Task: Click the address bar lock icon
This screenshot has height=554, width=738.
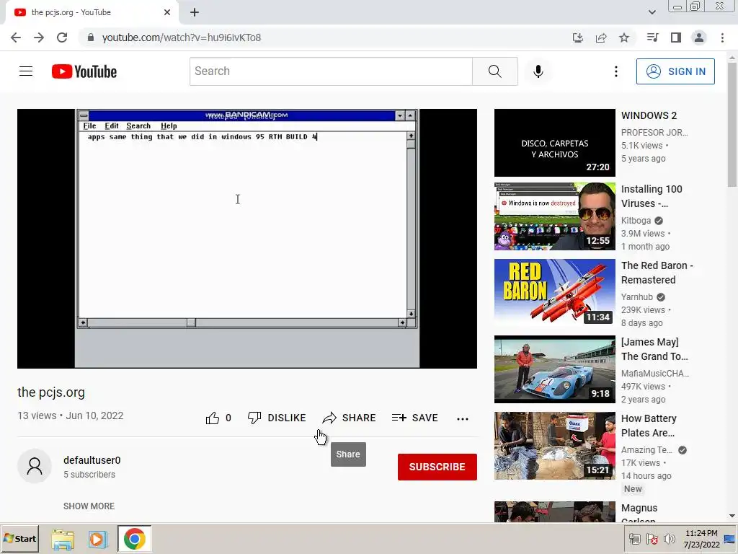Action: [x=91, y=38]
